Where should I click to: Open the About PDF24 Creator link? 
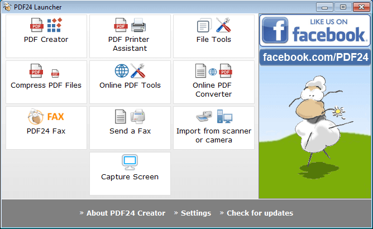pos(126,213)
